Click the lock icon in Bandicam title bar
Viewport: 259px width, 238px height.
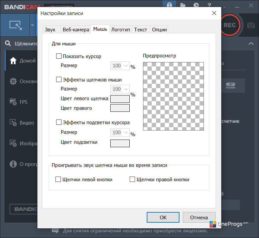point(169,5)
